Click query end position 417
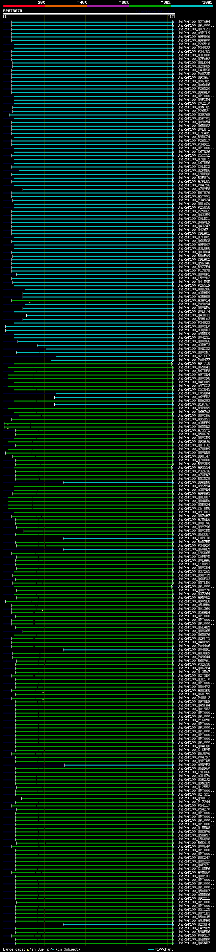216x952 pixels. [170, 17]
